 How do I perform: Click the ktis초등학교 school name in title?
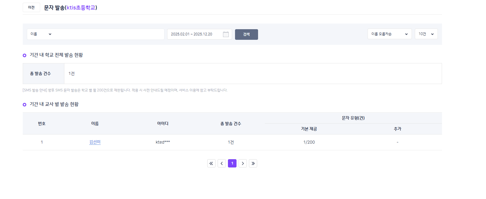tap(81, 8)
